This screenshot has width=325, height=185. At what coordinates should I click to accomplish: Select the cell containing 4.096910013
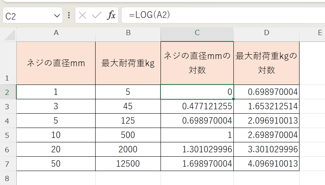pyautogui.click(x=266, y=164)
